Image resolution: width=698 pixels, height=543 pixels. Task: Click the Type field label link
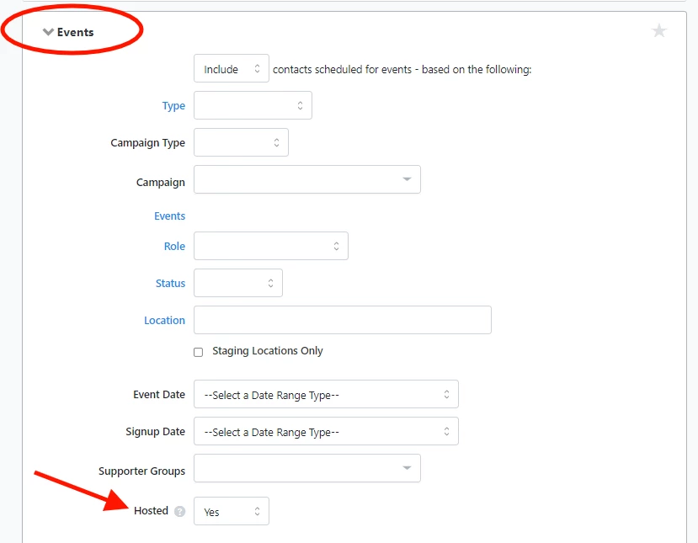pos(173,105)
